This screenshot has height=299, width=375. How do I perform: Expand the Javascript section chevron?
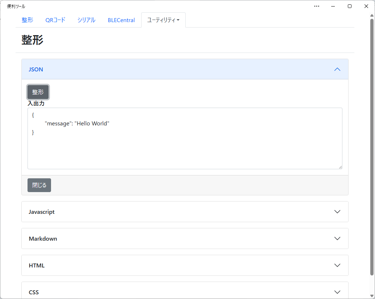coord(337,212)
